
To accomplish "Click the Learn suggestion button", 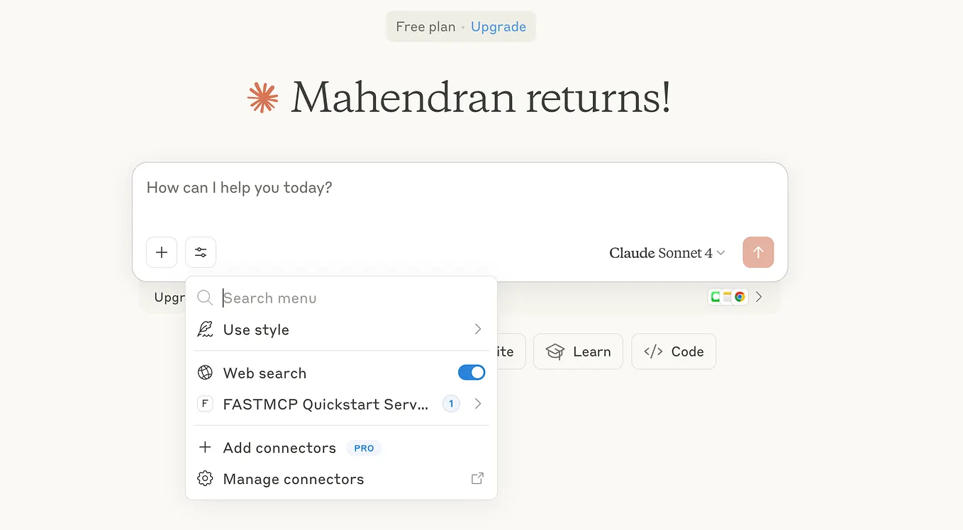I will [x=578, y=351].
